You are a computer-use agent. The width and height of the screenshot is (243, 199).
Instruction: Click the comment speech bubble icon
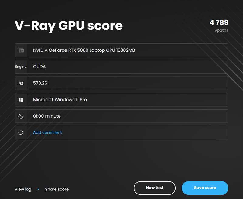21,133
